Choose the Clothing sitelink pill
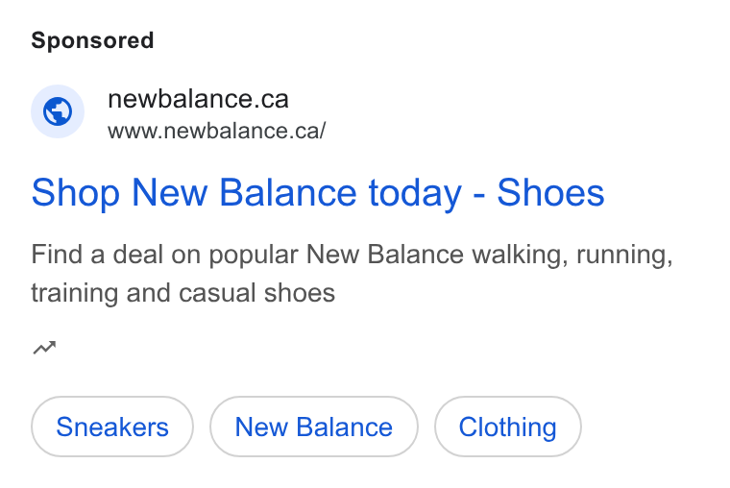The height and width of the screenshot is (488, 730). click(x=507, y=427)
